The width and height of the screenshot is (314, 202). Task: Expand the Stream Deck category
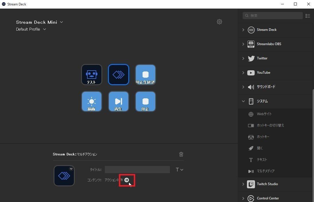pos(243,30)
